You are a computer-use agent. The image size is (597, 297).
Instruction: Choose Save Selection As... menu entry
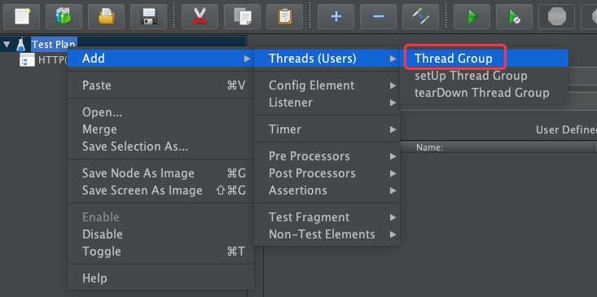[x=160, y=146]
